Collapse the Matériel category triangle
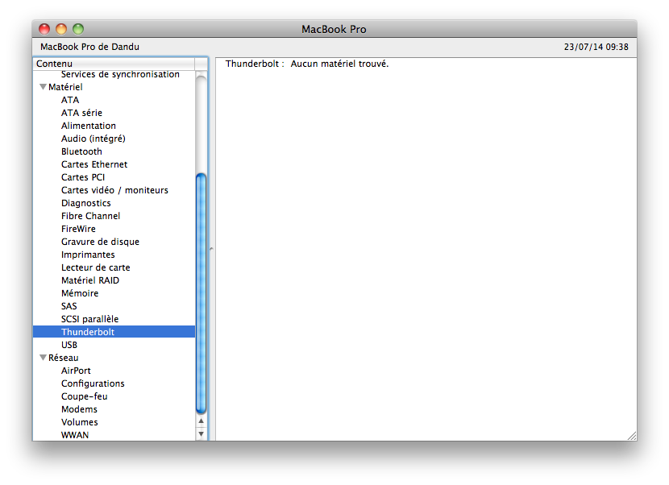 (x=43, y=86)
